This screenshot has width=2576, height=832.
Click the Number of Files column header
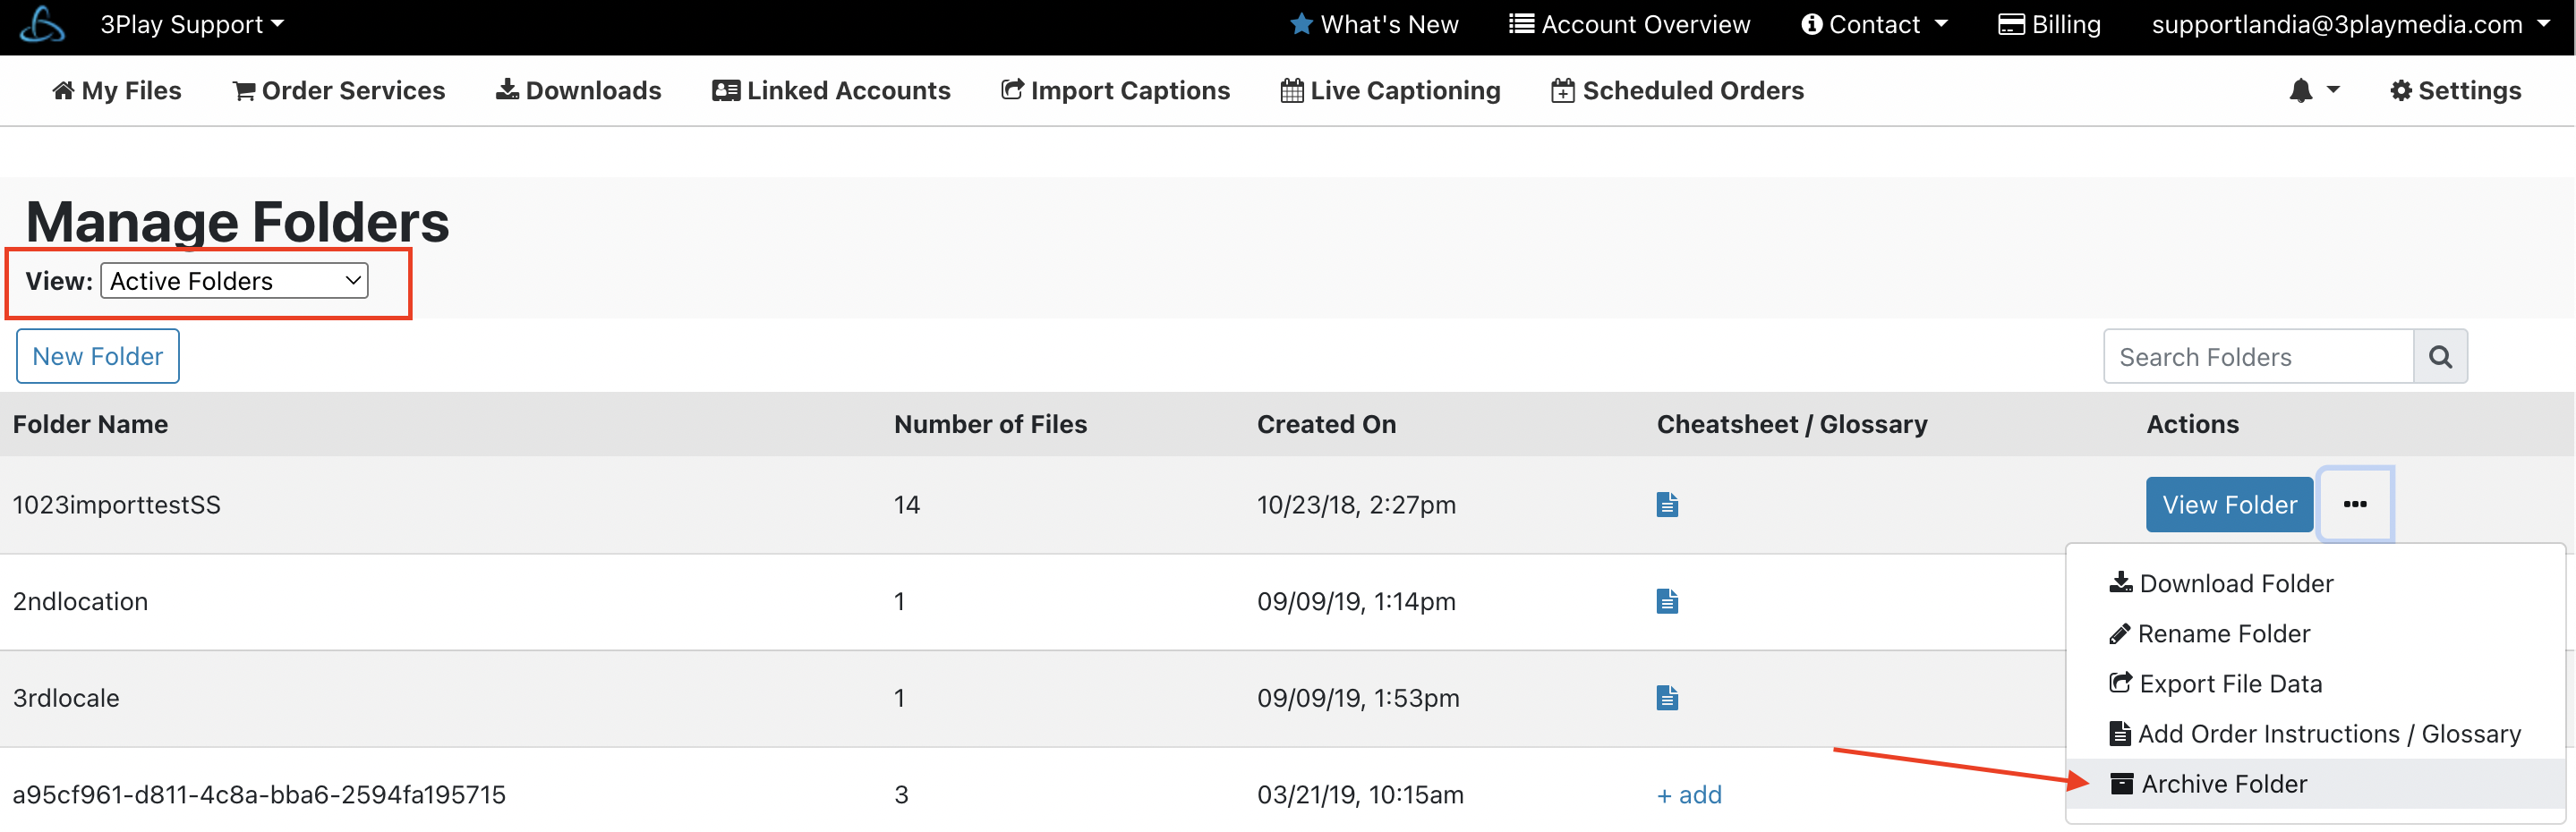pos(990,424)
